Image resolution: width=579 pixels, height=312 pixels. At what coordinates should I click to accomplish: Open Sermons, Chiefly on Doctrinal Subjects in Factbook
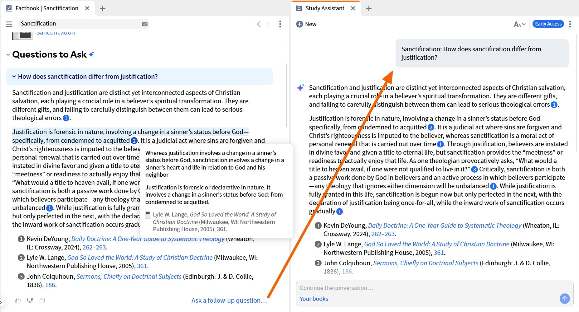(129, 277)
